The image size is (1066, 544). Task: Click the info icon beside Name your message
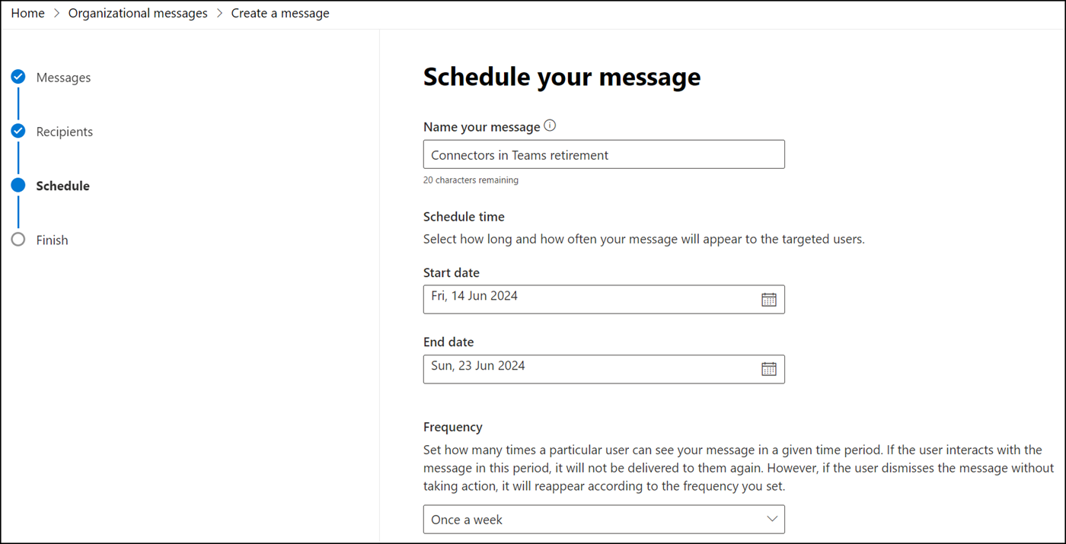550,126
